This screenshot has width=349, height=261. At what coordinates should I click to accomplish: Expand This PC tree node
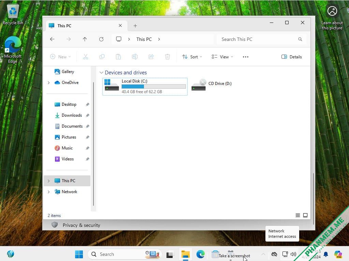coord(48,181)
